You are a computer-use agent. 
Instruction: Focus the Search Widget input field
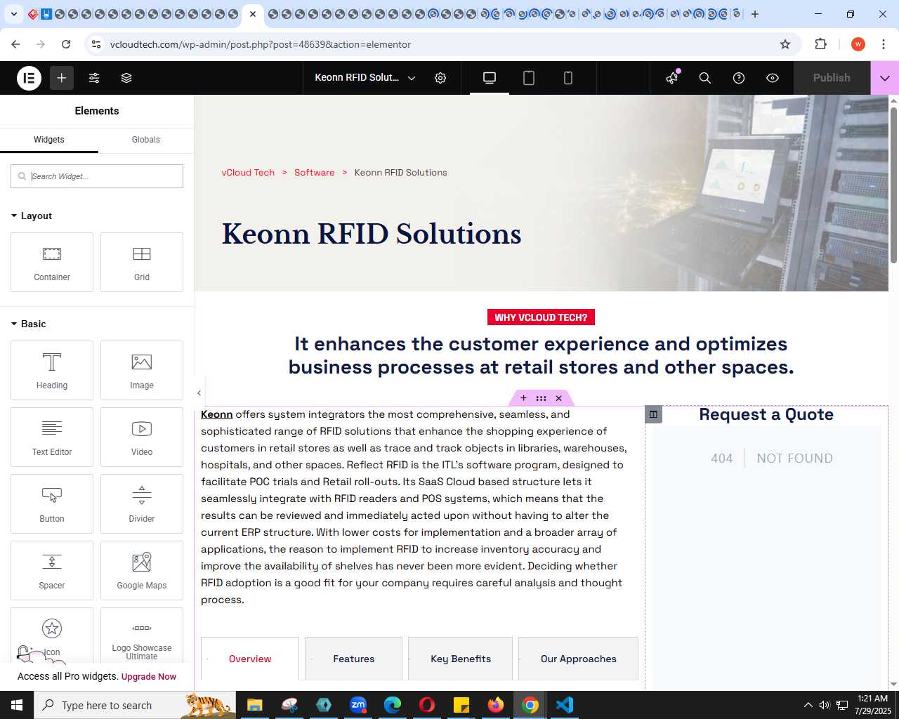[97, 176]
